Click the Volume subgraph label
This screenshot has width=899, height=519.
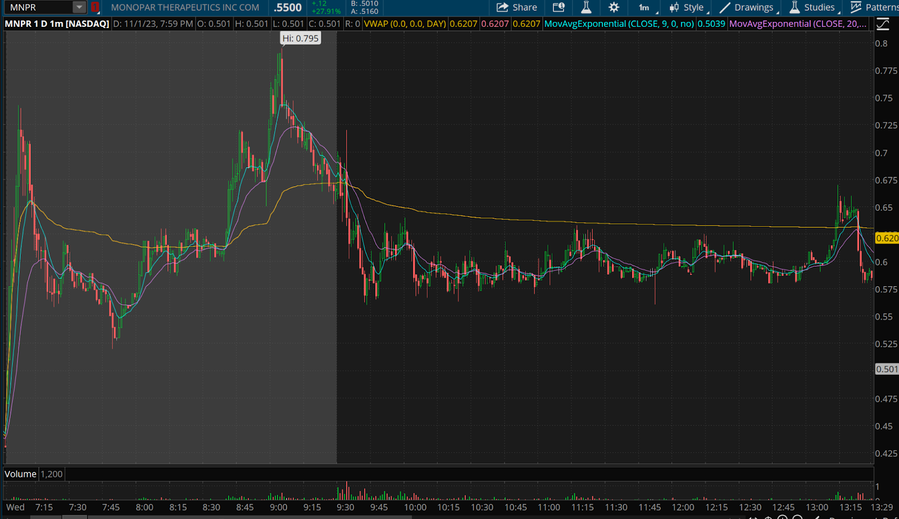click(20, 474)
